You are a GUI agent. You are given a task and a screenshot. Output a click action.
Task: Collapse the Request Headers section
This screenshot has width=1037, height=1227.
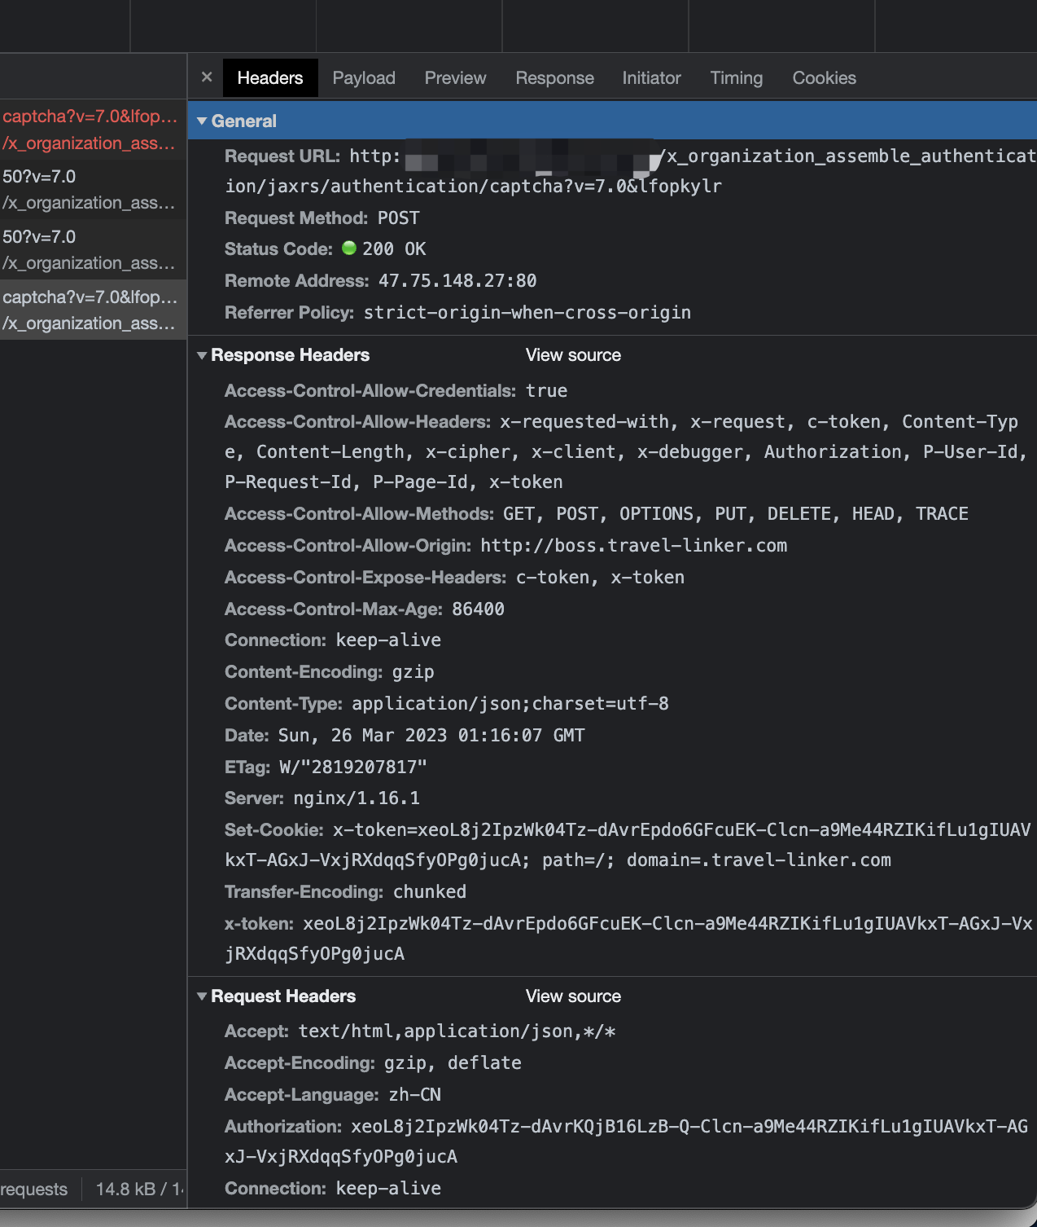pyautogui.click(x=203, y=996)
